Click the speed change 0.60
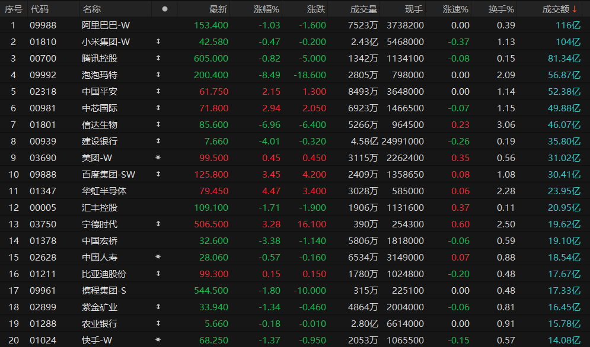Image resolution: width=590 pixels, height=347 pixels. coord(461,224)
